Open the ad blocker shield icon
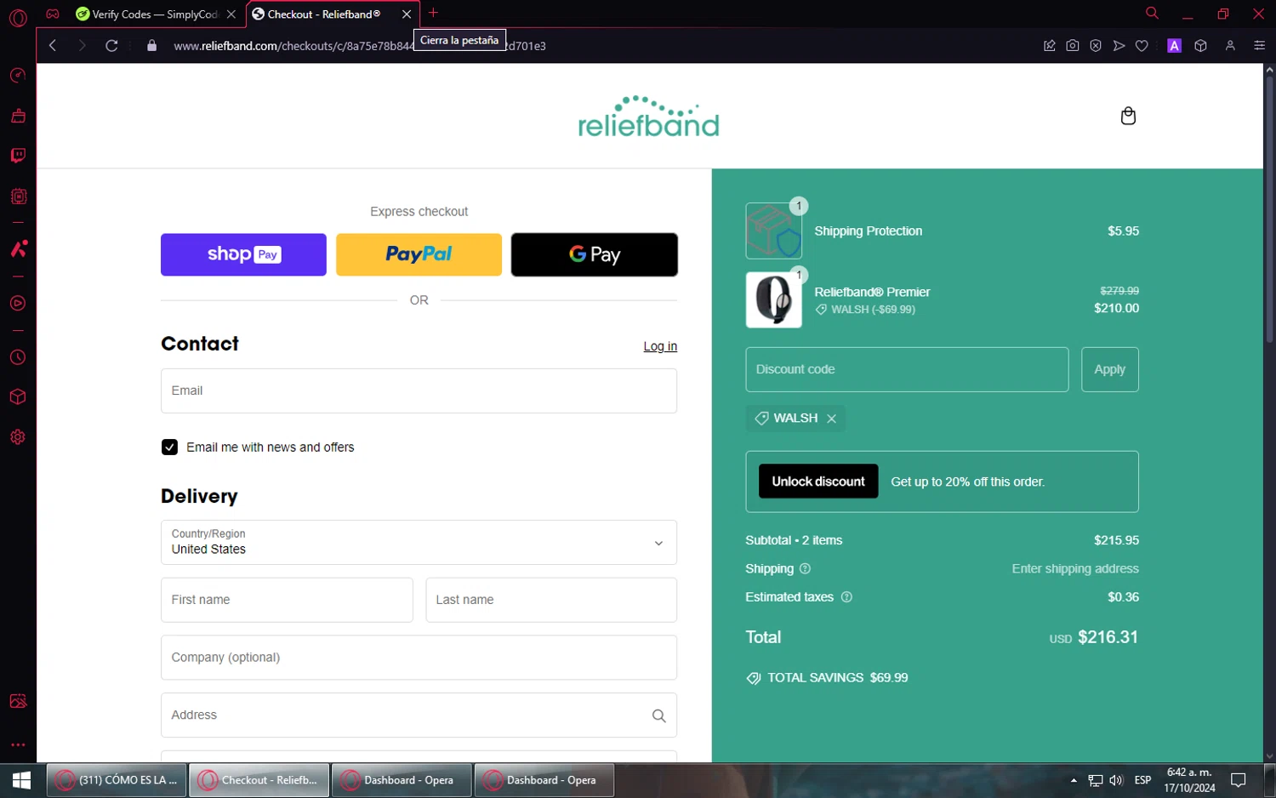The image size is (1276, 798). pyautogui.click(x=1096, y=46)
